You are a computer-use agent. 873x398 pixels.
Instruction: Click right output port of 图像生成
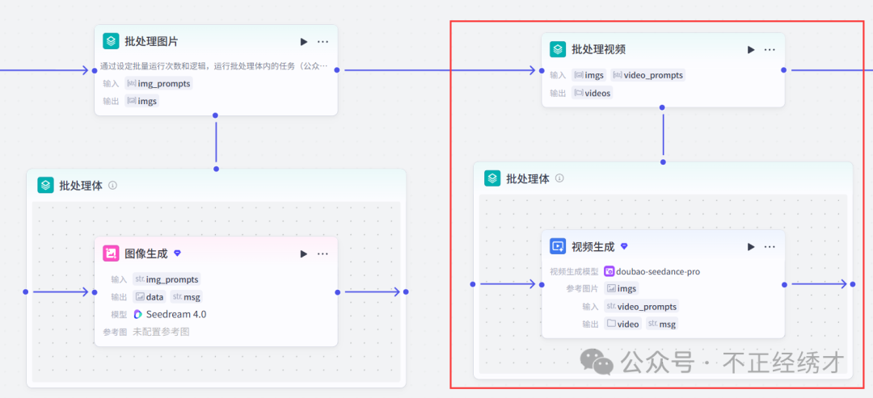click(337, 291)
